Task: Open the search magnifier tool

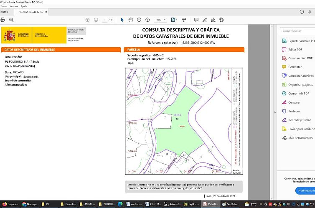Action: 11,20
